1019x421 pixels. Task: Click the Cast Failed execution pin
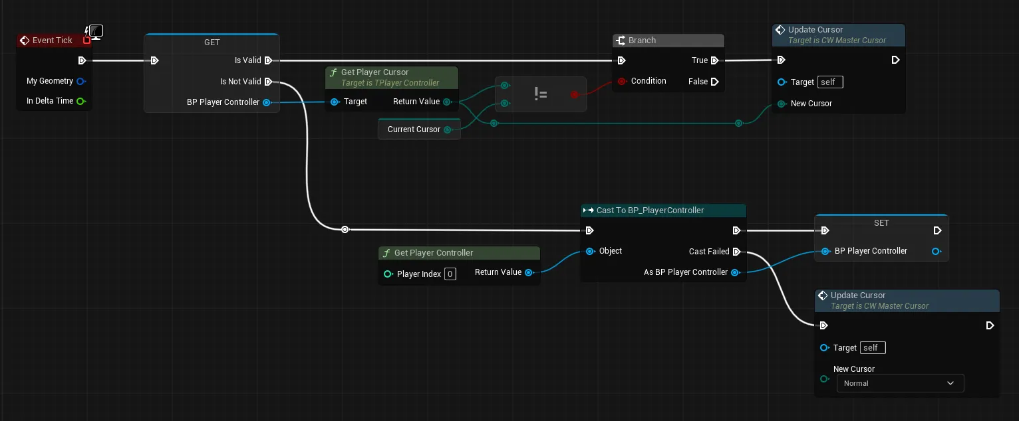click(x=736, y=252)
